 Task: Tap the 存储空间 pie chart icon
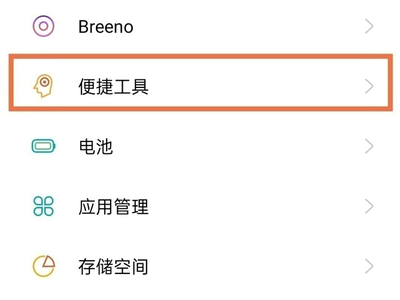pos(44,267)
